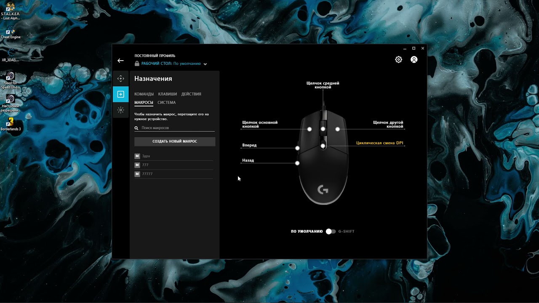
Task: Click the ПОСТОЯННЫЙ ПРОФИЛЬ heading
Action: point(155,56)
